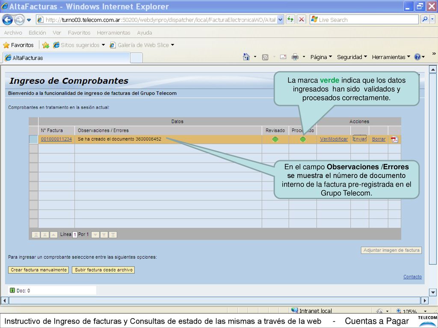The width and height of the screenshot is (438, 328).
Task: Click the Procesado green status indicator
Action: [303, 139]
